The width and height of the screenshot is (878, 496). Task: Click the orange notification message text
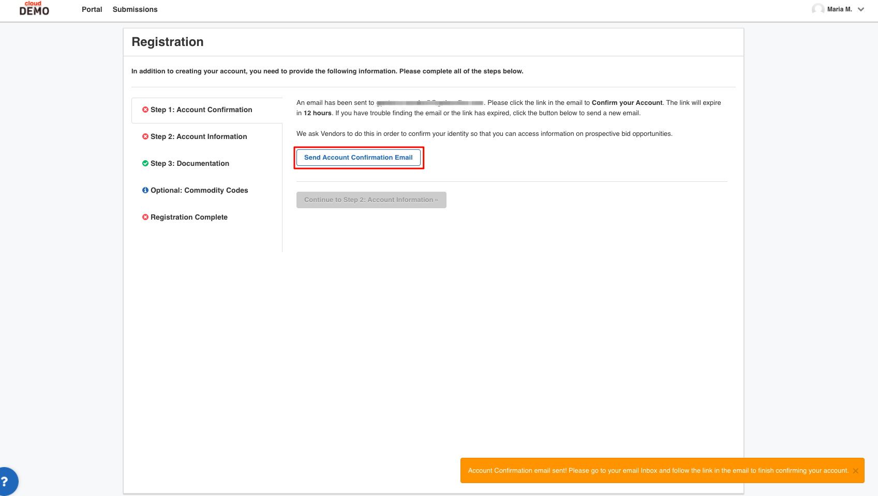pyautogui.click(x=658, y=471)
